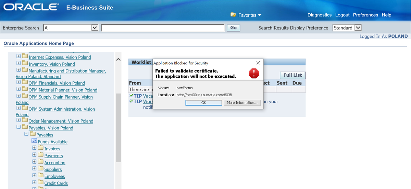This screenshot has height=189, width=411.
Task: Expand OPM Supply Chain Planner node
Action: (x=18, y=97)
